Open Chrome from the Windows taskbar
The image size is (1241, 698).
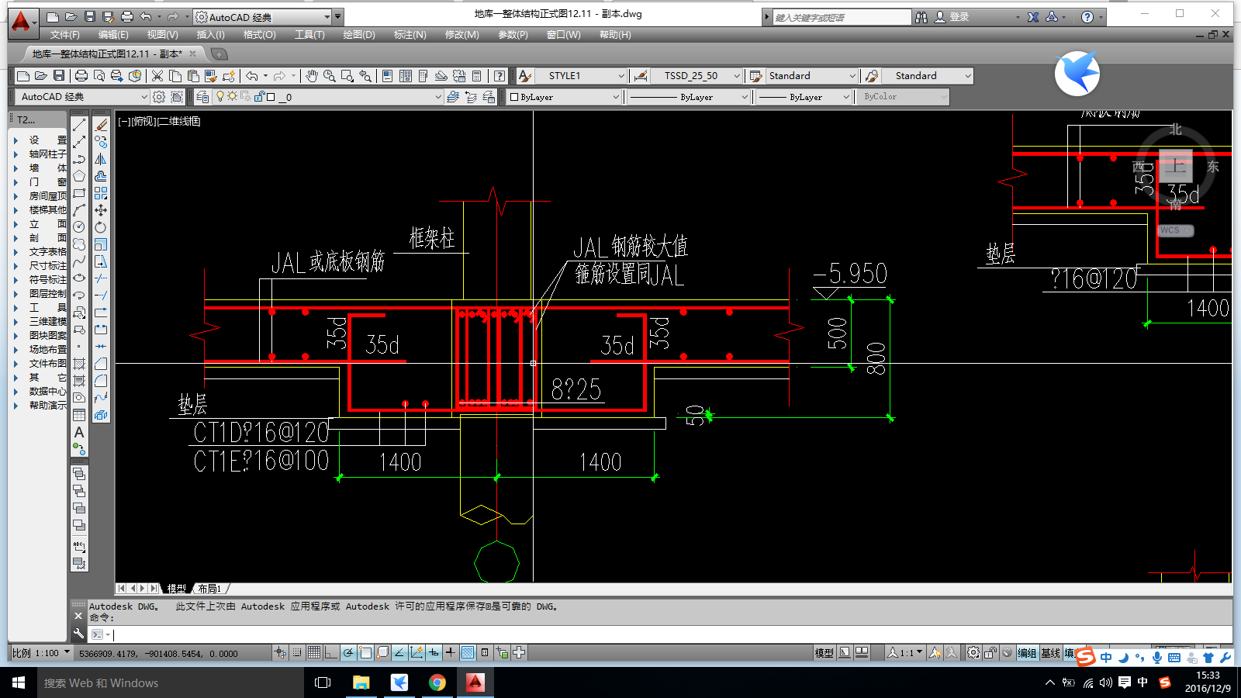coord(437,682)
